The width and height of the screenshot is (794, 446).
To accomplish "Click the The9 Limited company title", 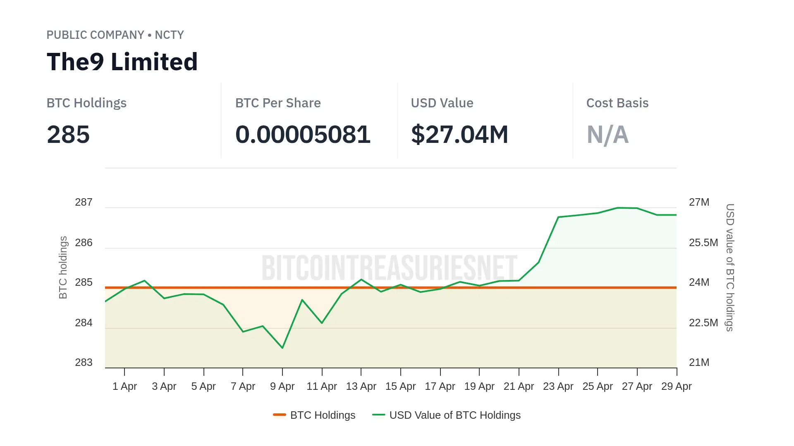I will point(122,62).
